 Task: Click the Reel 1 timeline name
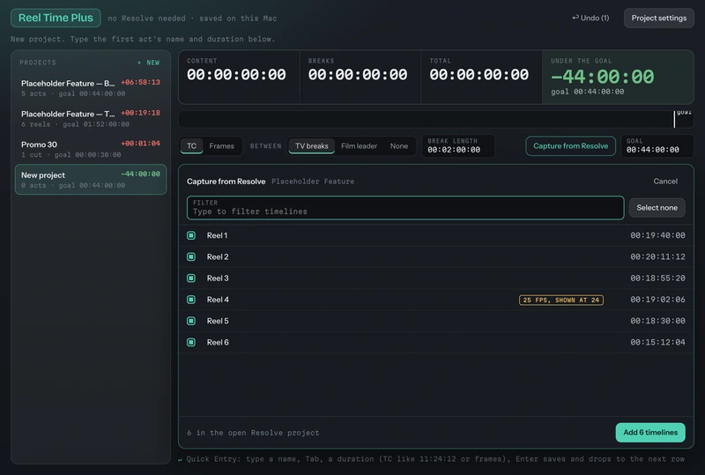(x=217, y=235)
